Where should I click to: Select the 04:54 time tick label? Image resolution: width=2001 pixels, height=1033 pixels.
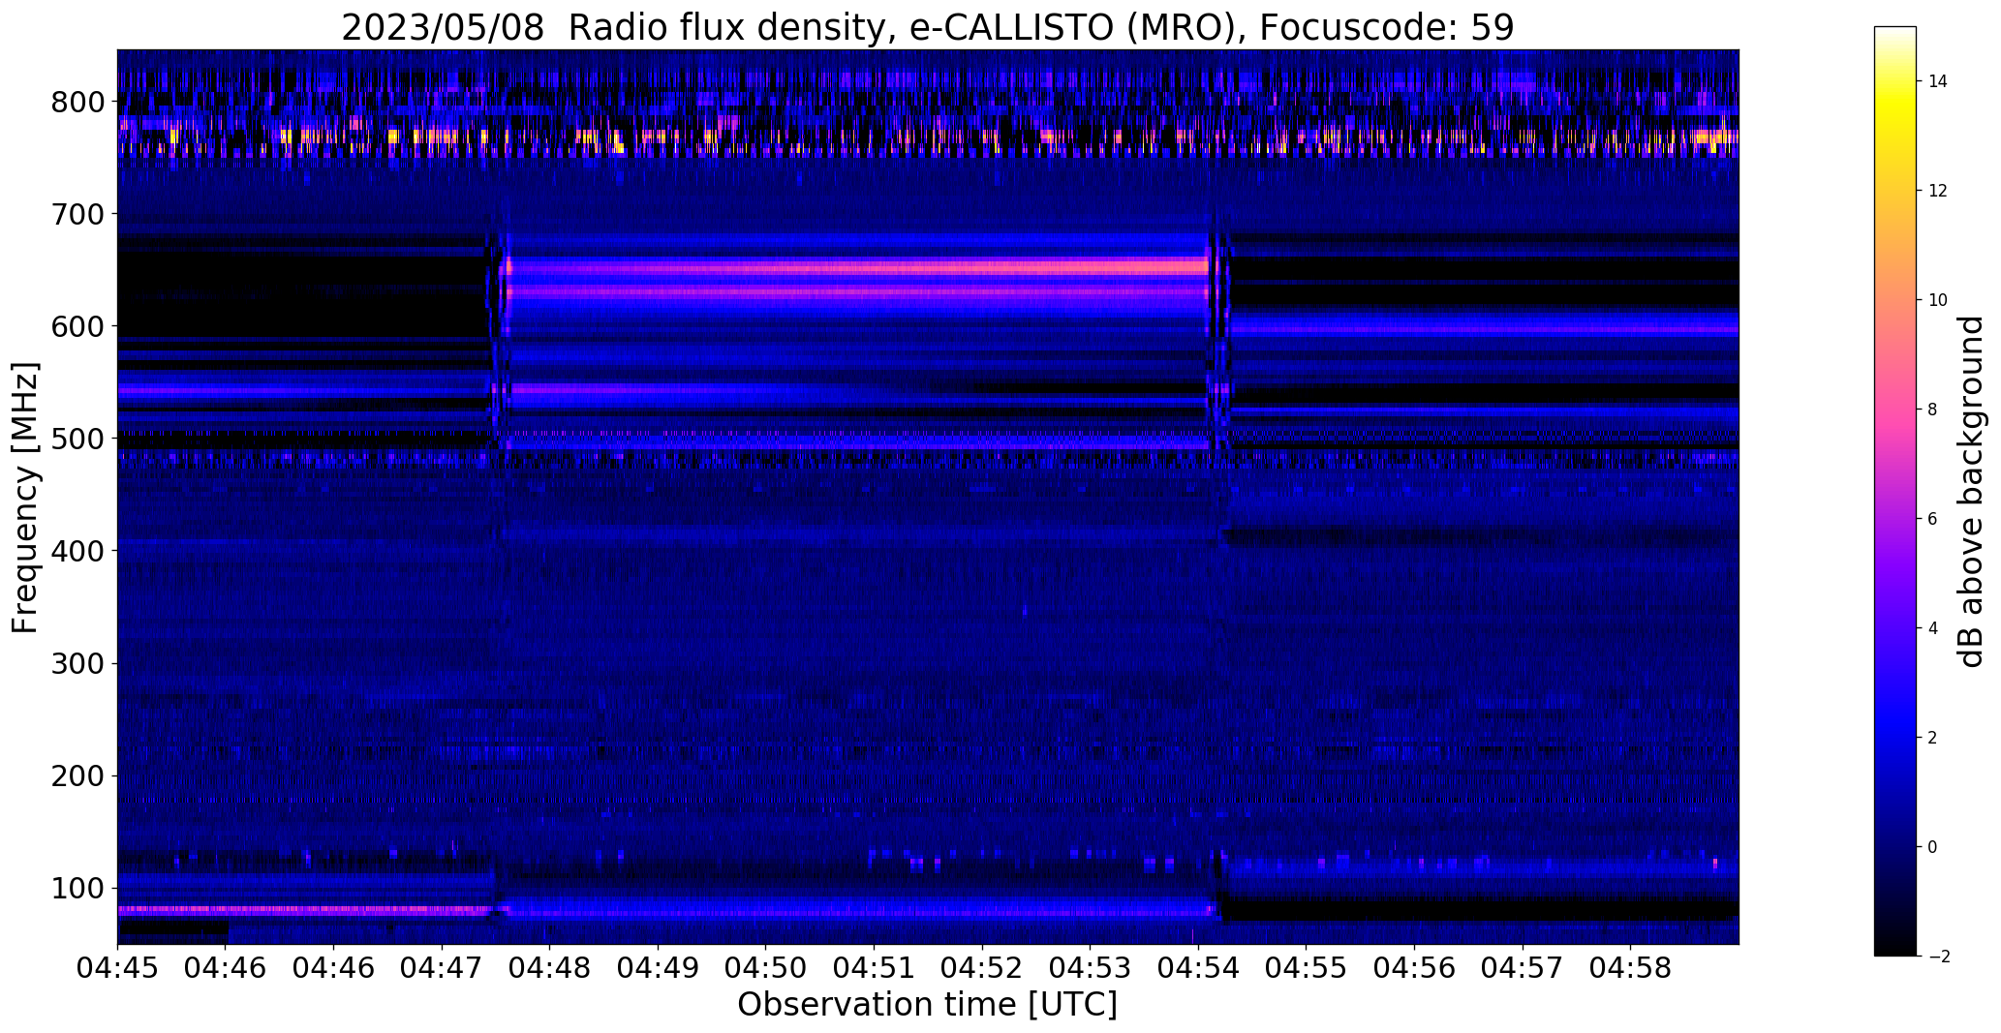pyautogui.click(x=1199, y=968)
